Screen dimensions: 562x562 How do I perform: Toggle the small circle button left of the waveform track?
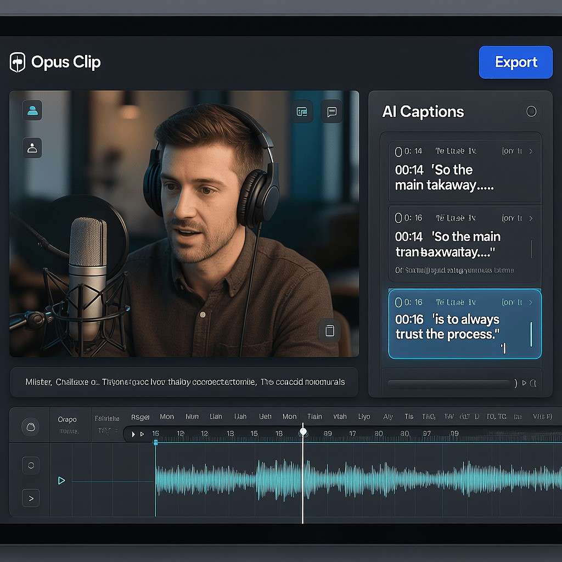point(31,465)
